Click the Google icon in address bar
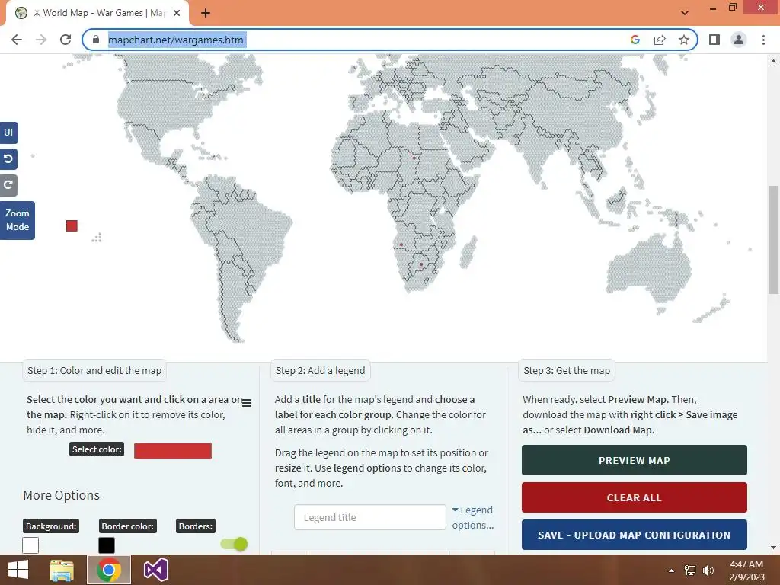Screen dimensions: 780x585 pos(635,40)
